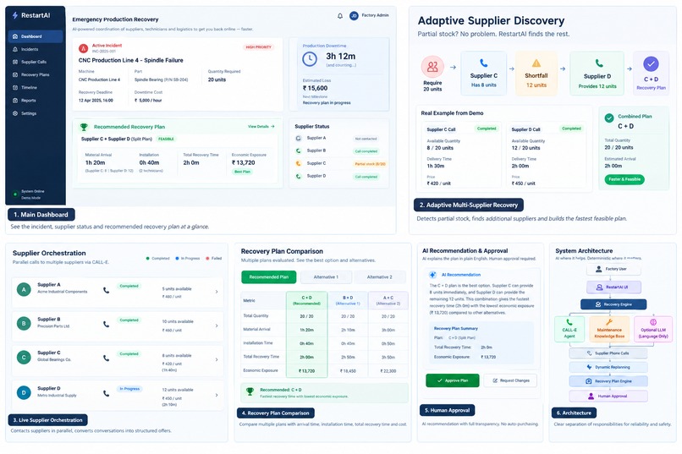The width and height of the screenshot is (682, 454).
Task: Click the Request Changes button
Action: [510, 380]
